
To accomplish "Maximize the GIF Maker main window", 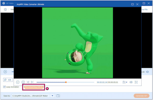I will coord(144,3).
